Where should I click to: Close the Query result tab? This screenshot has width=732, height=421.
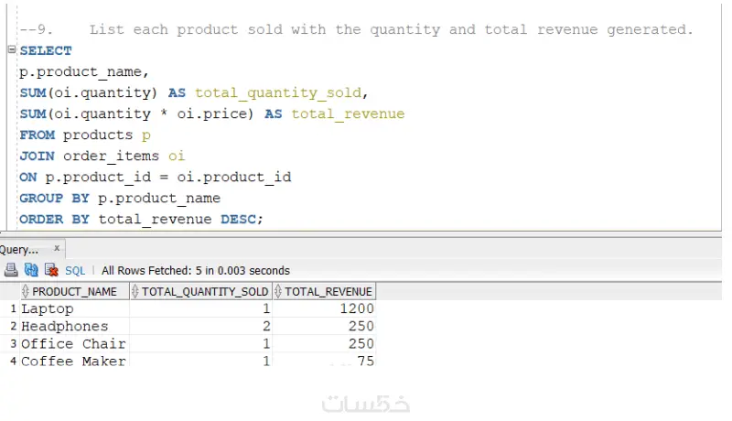click(57, 248)
